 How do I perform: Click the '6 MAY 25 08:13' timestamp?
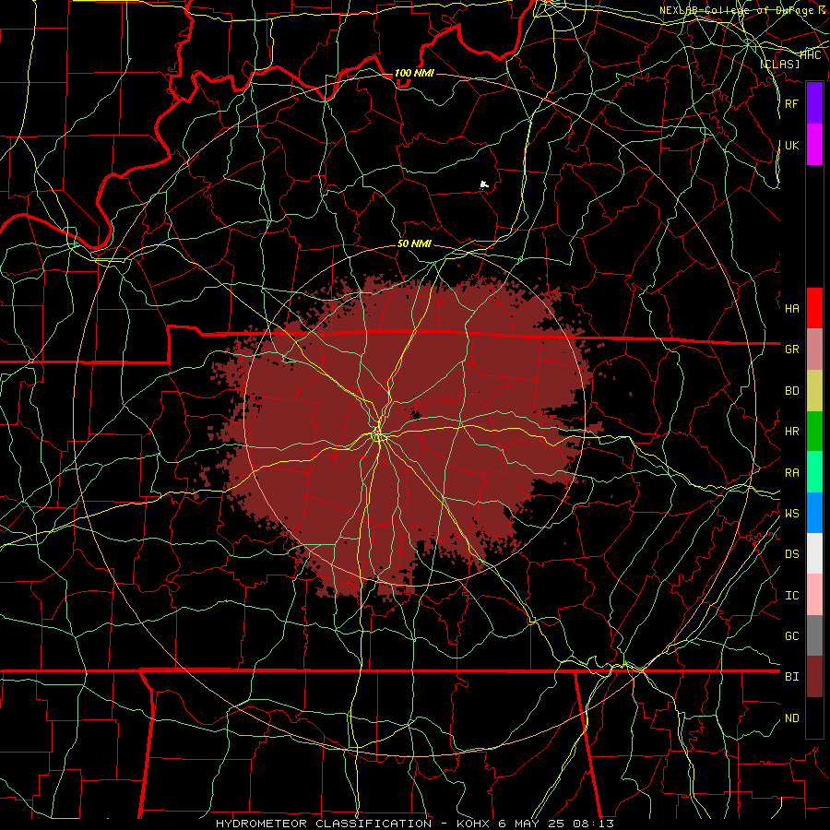(x=556, y=824)
